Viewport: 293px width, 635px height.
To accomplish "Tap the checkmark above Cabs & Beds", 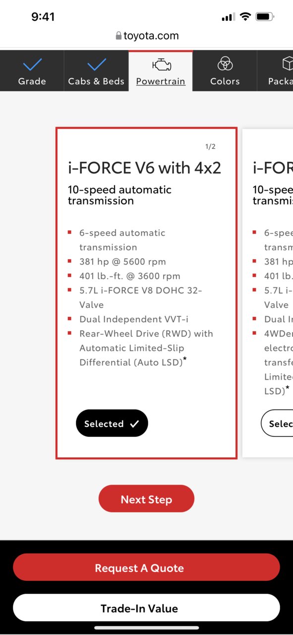I will (x=96, y=65).
